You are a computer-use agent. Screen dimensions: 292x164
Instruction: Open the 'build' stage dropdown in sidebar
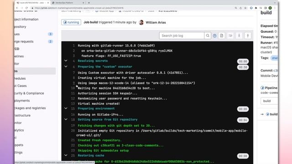coord(269,101)
